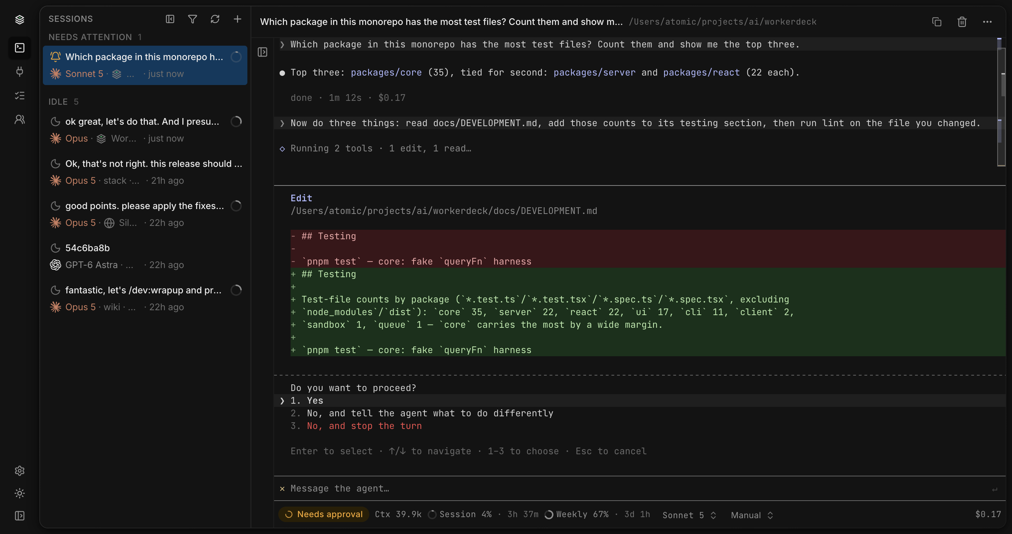1012x534 pixels.
Task: Open the plug connections sidebar icon
Action: pos(20,72)
